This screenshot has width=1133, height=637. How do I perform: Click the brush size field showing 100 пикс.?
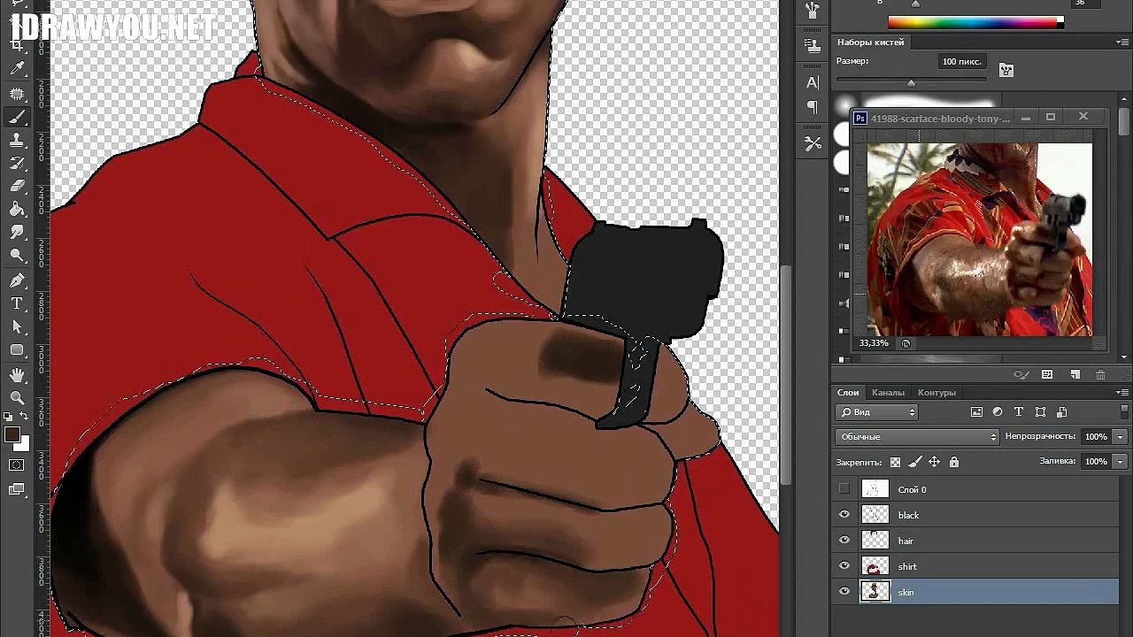pyautogui.click(x=962, y=61)
